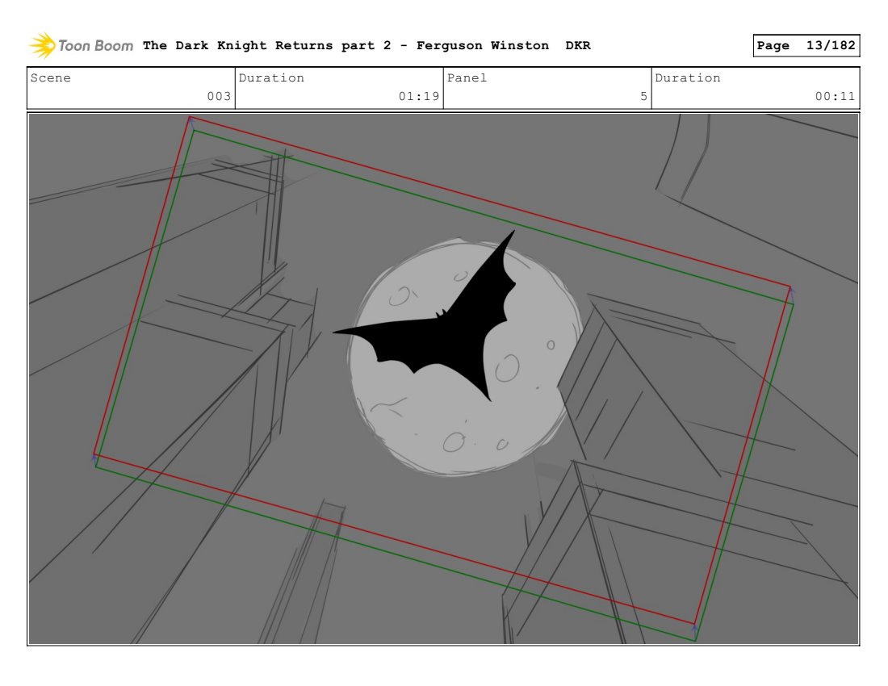Click the 'Panel' header label
888x686 pixels.
(467, 77)
